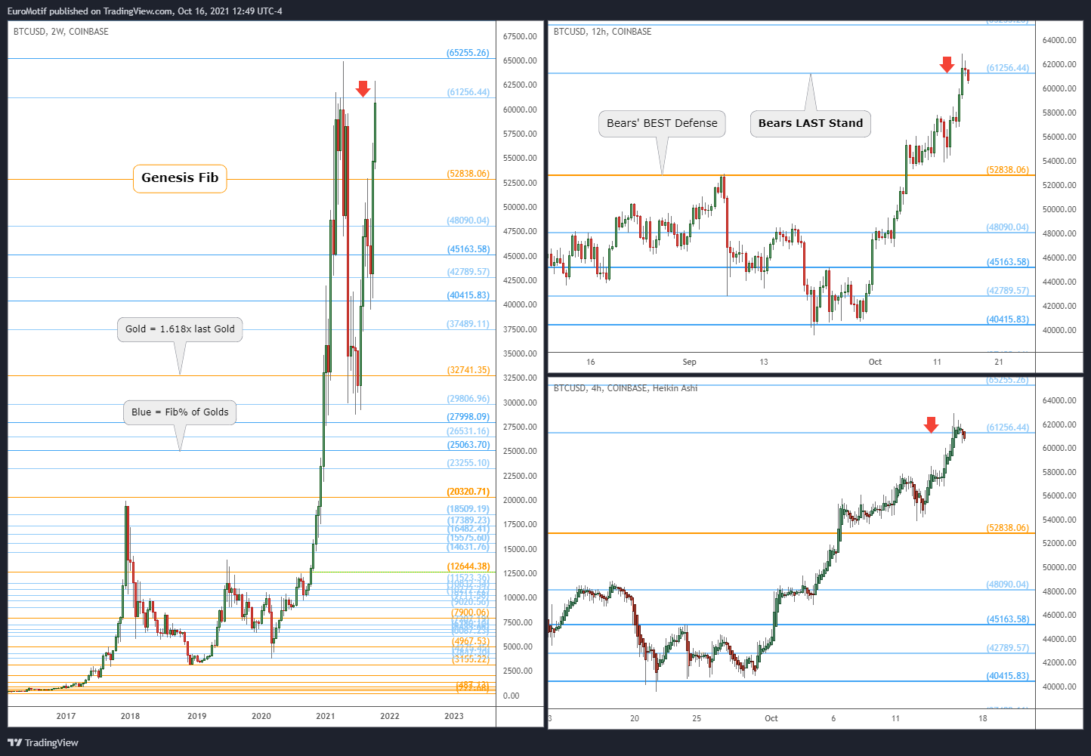Select the (40415.83) level on 4h chart
The height and width of the screenshot is (756, 1091).
pos(1008,676)
